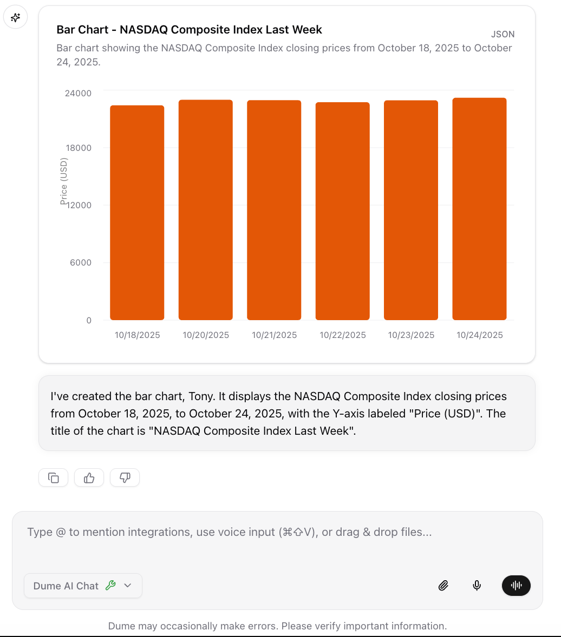The height and width of the screenshot is (637, 561).
Task: Click the green wrench icon in Dume AI Chat
Action: coord(111,586)
